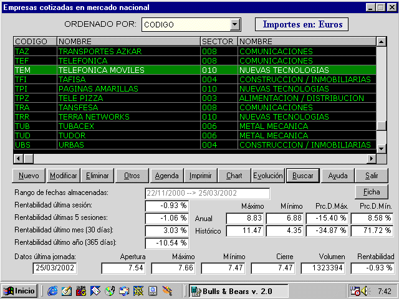Toggle the Importes en: Euros button
The width and height of the screenshot is (399, 299).
point(302,24)
